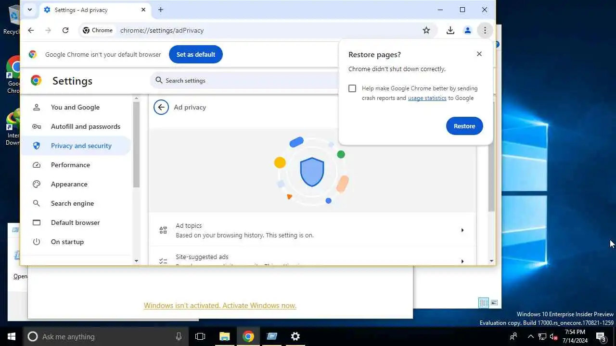Open the usage statistics link
The height and width of the screenshot is (346, 616).
click(x=427, y=98)
